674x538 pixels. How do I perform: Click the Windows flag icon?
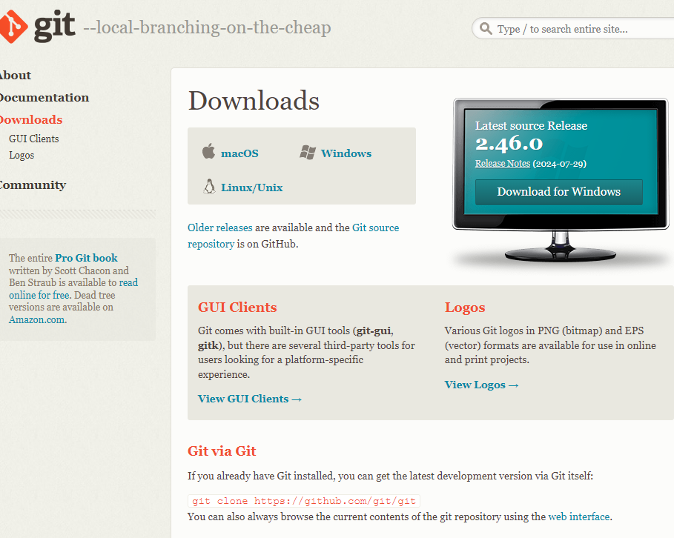coord(308,153)
